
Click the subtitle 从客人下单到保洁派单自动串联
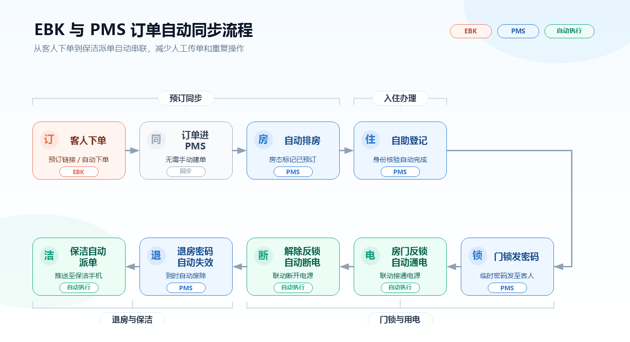[90, 48]
